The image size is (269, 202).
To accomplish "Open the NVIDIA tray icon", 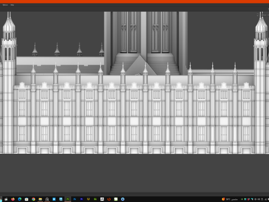I will point(242,199).
